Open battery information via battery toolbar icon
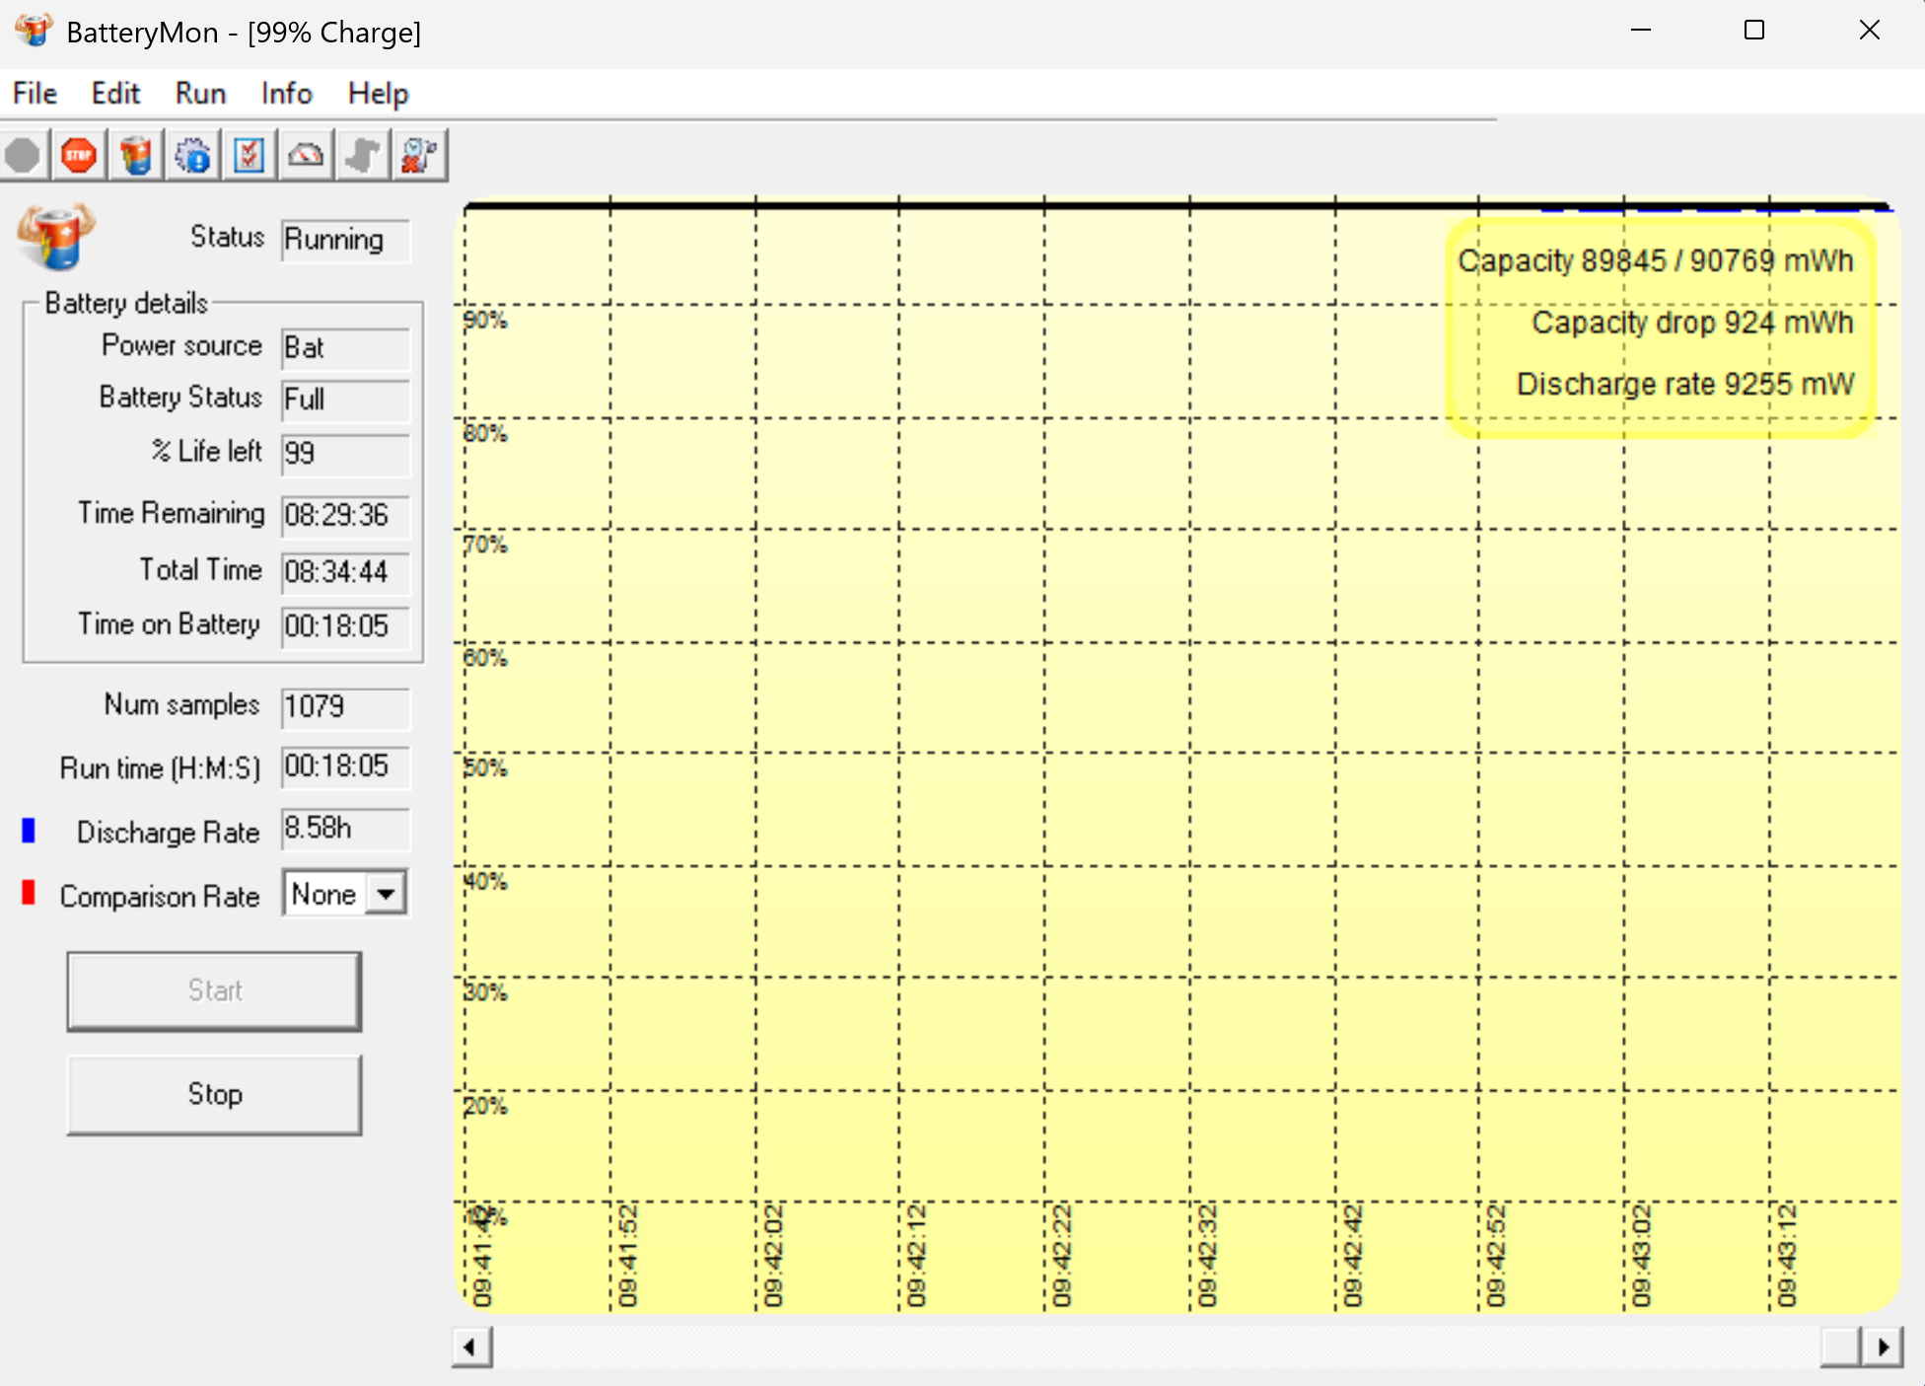The width and height of the screenshot is (1925, 1386). 136,156
